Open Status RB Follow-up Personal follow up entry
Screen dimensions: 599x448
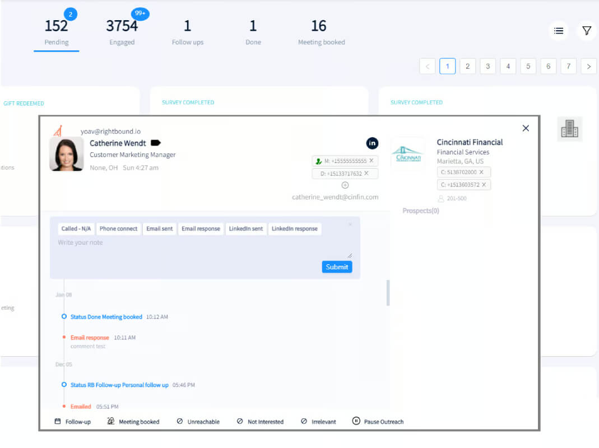pos(119,385)
